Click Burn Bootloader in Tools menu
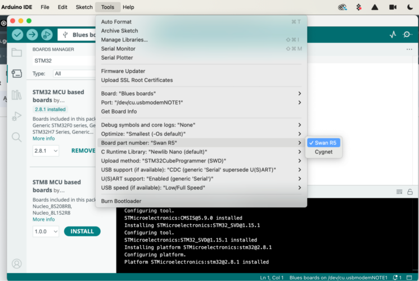Screen dimensions: 419x281 tap(121, 201)
